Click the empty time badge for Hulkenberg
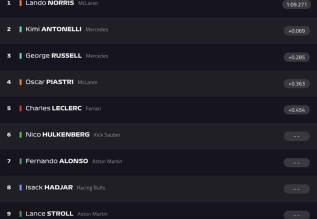 (x=296, y=136)
